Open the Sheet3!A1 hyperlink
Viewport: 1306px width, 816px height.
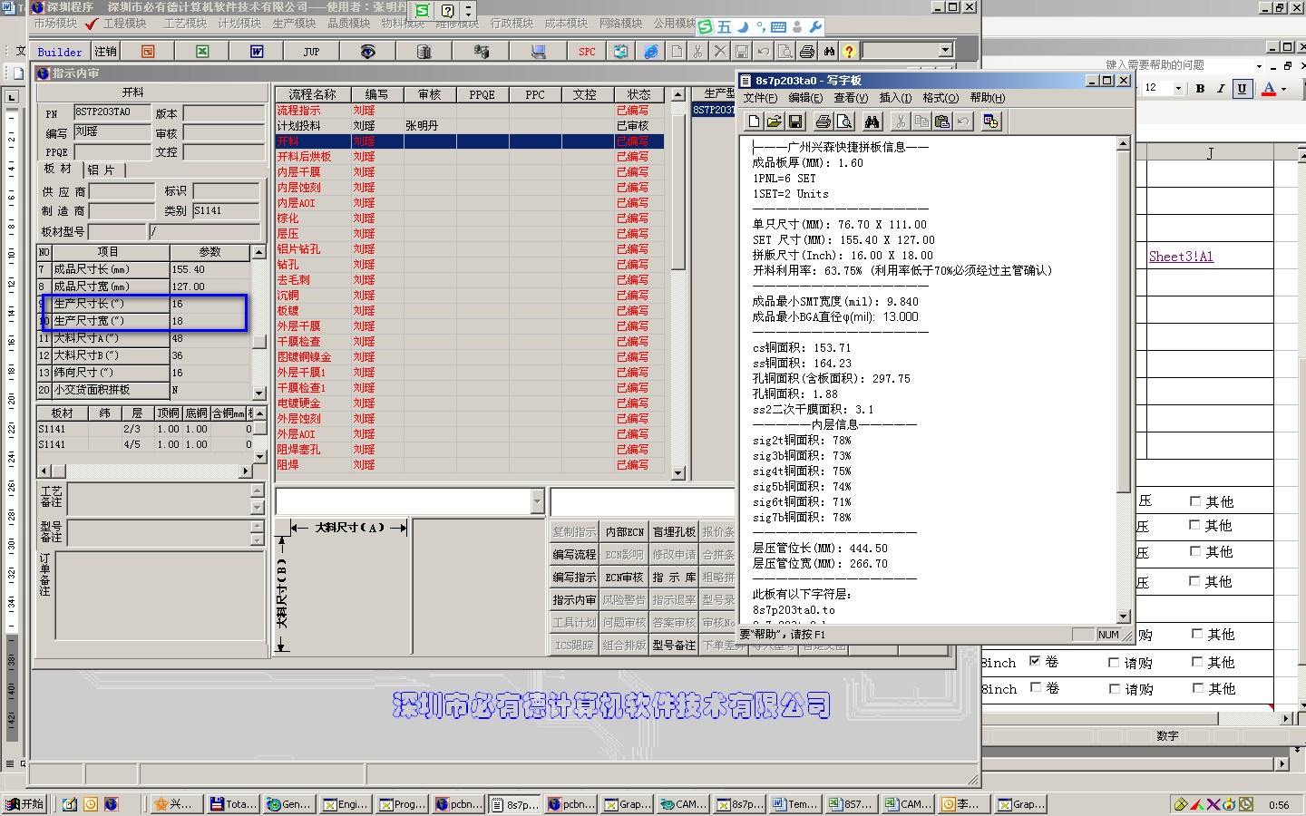(x=1181, y=257)
